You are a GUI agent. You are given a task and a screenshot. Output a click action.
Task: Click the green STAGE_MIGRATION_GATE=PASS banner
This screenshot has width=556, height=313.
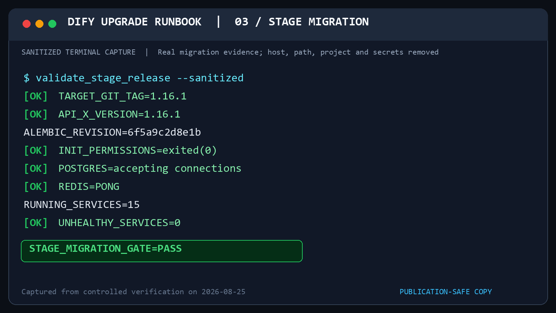[162, 251]
